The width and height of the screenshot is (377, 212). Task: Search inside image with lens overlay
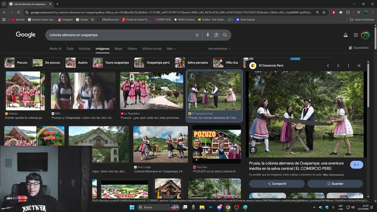pos(253,150)
